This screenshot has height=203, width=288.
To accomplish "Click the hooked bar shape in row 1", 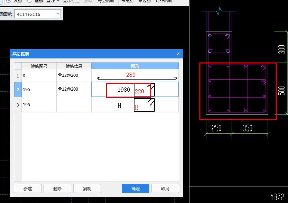I will point(137,78).
